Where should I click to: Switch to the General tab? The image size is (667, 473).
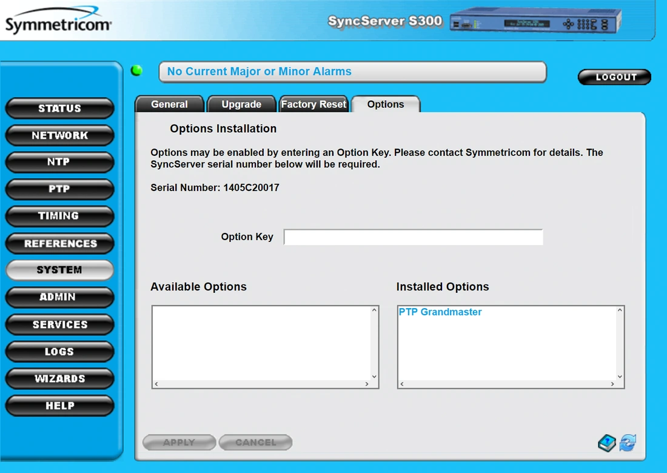[169, 104]
